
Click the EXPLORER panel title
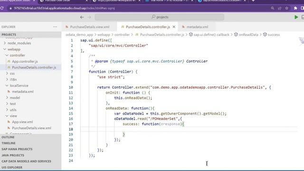tap(9, 27)
